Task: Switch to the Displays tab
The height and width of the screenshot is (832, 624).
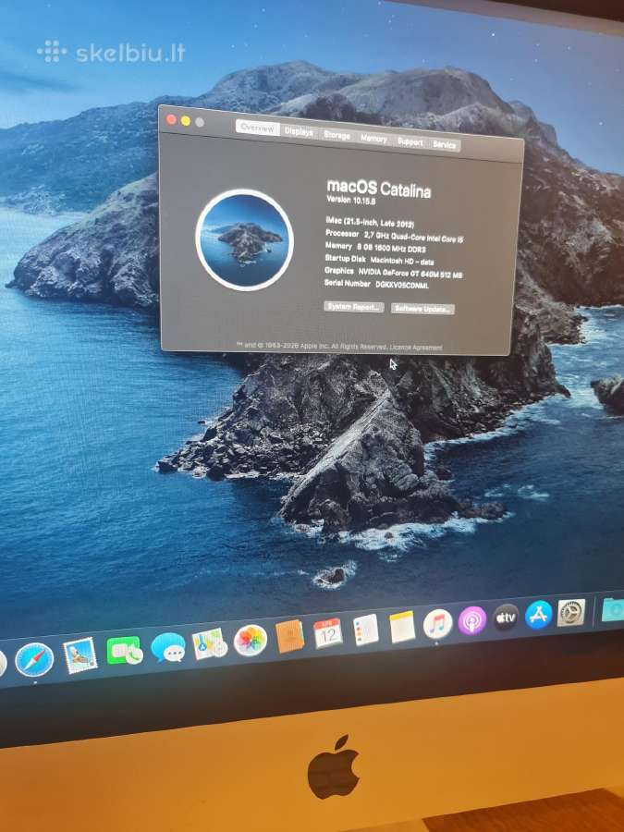Action: (x=299, y=131)
